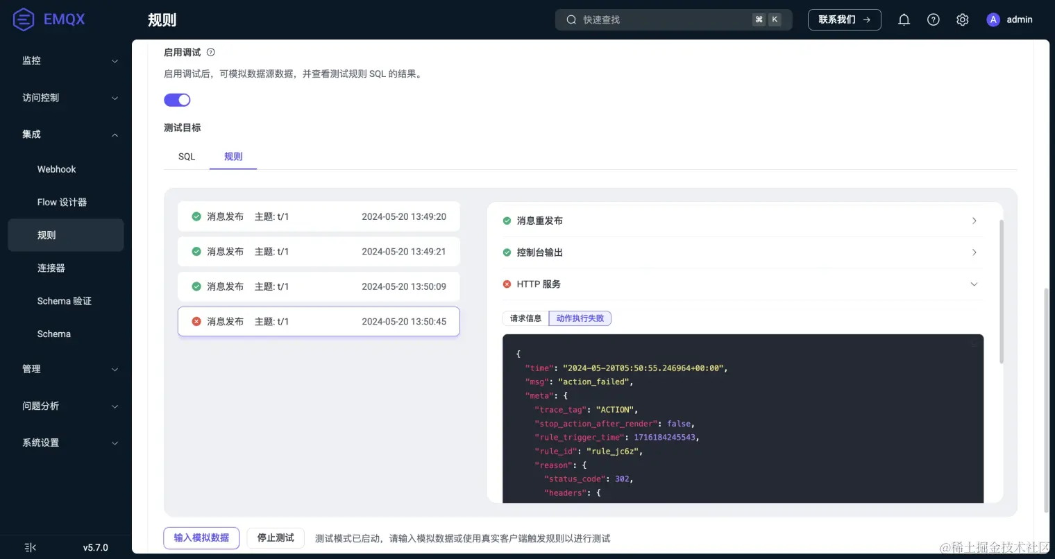This screenshot has height=559, width=1055.
Task: Select the message row dated 2024-05-20 13:49:21
Action: [319, 251]
